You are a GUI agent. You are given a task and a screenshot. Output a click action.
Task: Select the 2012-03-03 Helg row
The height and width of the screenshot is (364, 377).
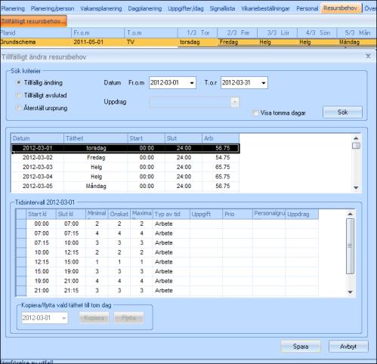[x=125, y=167]
